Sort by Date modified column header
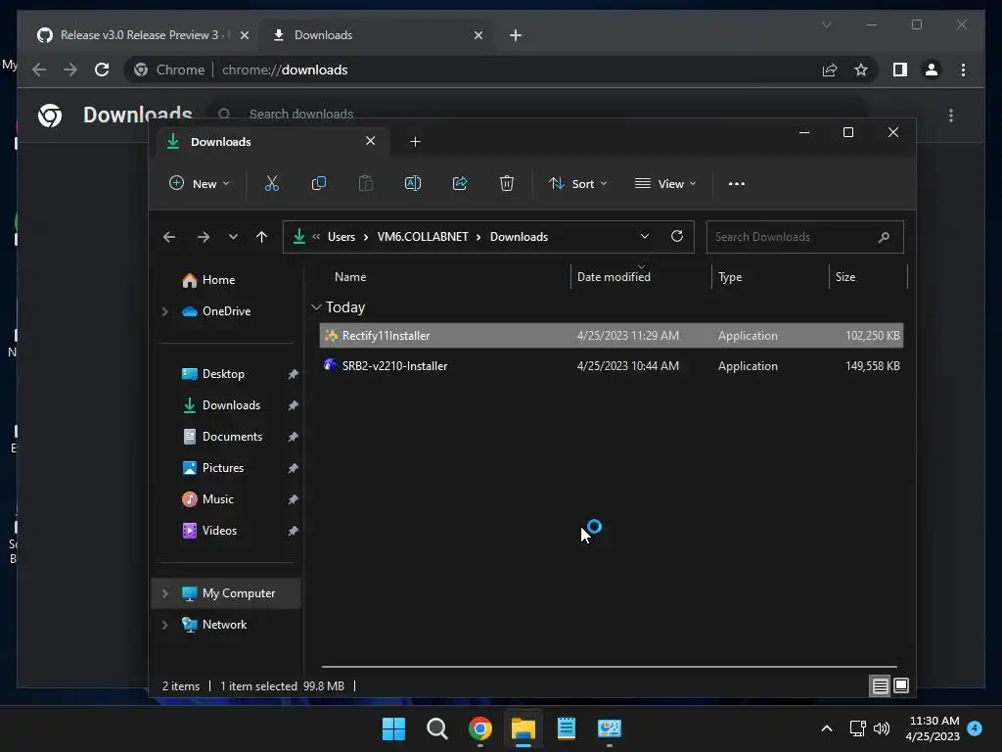Image resolution: width=1002 pixels, height=752 pixels. click(x=614, y=277)
